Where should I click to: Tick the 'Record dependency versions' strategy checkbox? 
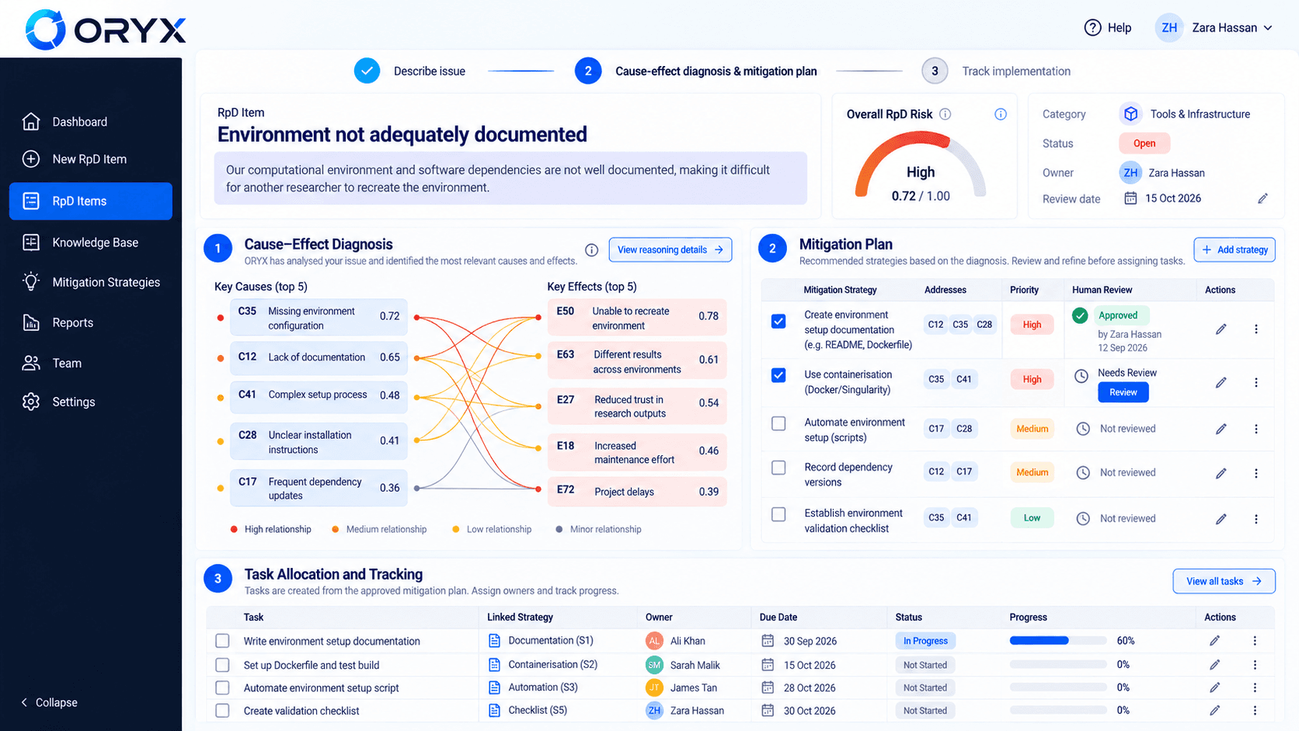point(778,468)
